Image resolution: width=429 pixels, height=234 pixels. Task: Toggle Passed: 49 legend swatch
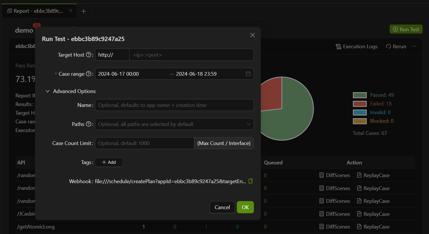tap(360, 95)
